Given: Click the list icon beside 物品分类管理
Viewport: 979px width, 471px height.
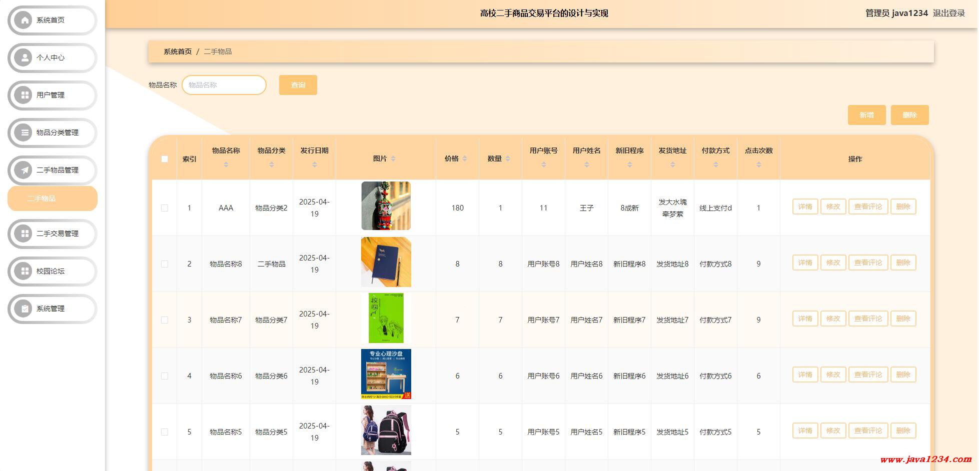Looking at the screenshot, I should click(24, 132).
